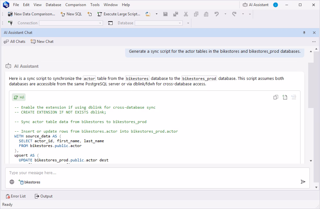Open the Help menu
Viewport: 320px width, 209px height.
click(126, 5)
